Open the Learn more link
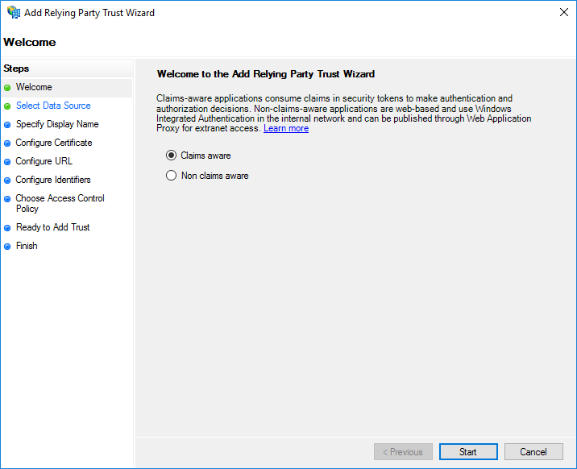The image size is (577, 469). (285, 129)
